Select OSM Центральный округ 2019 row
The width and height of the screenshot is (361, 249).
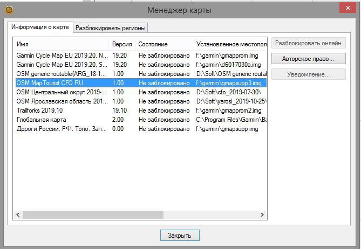coord(141,92)
